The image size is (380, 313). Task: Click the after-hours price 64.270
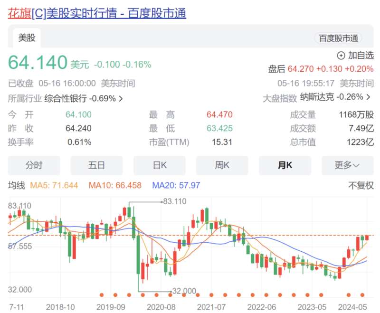pyautogui.click(x=301, y=69)
